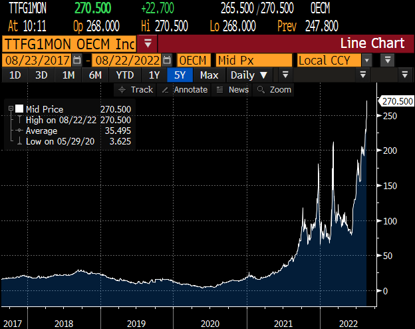415x329 pixels.
Task: Click the 250 value on price axis
Action: coord(390,116)
